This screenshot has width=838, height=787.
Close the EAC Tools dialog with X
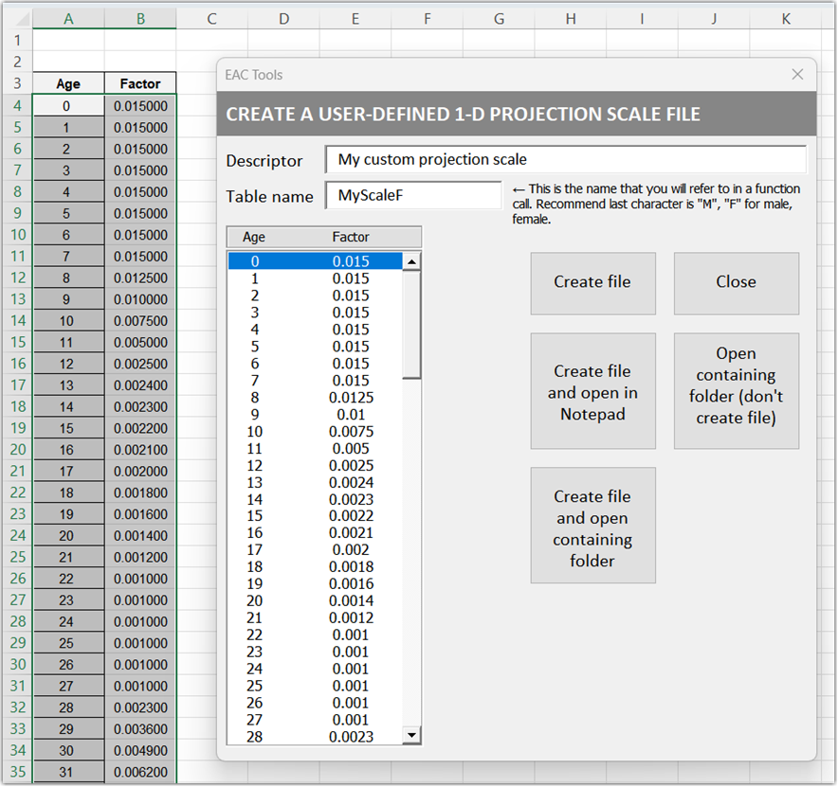point(797,74)
